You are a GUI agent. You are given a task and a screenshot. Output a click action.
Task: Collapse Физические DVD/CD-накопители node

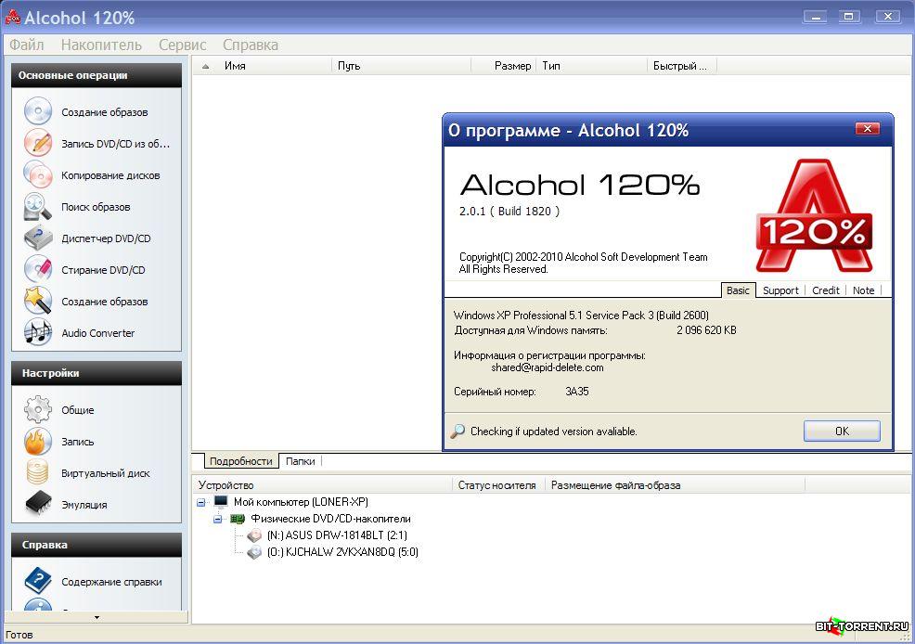pyautogui.click(x=218, y=519)
